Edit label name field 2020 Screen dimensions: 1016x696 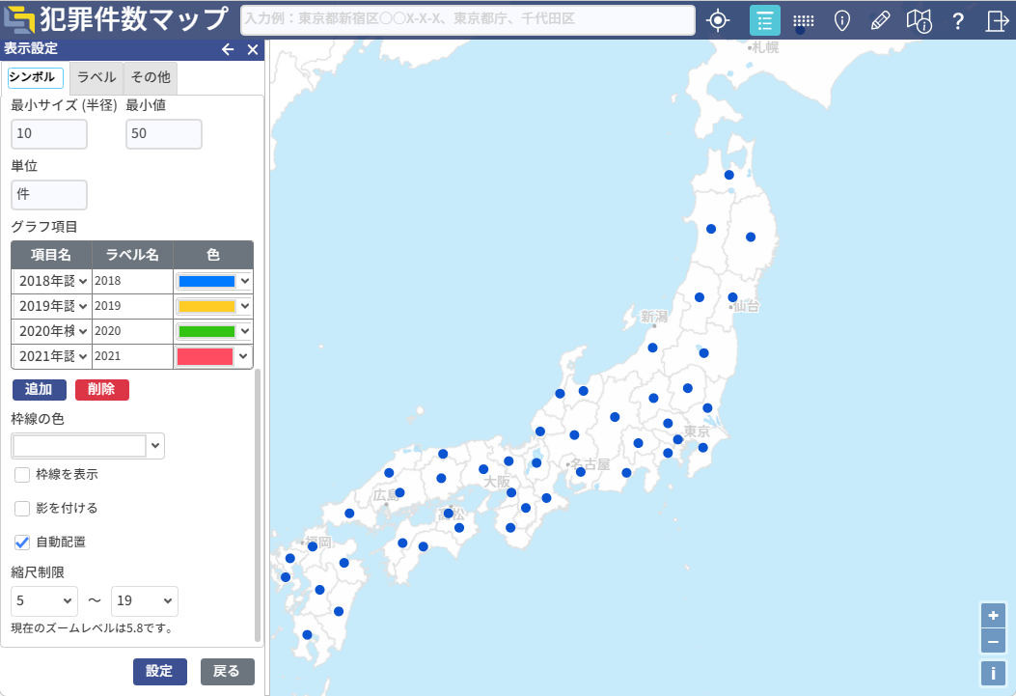(x=132, y=331)
